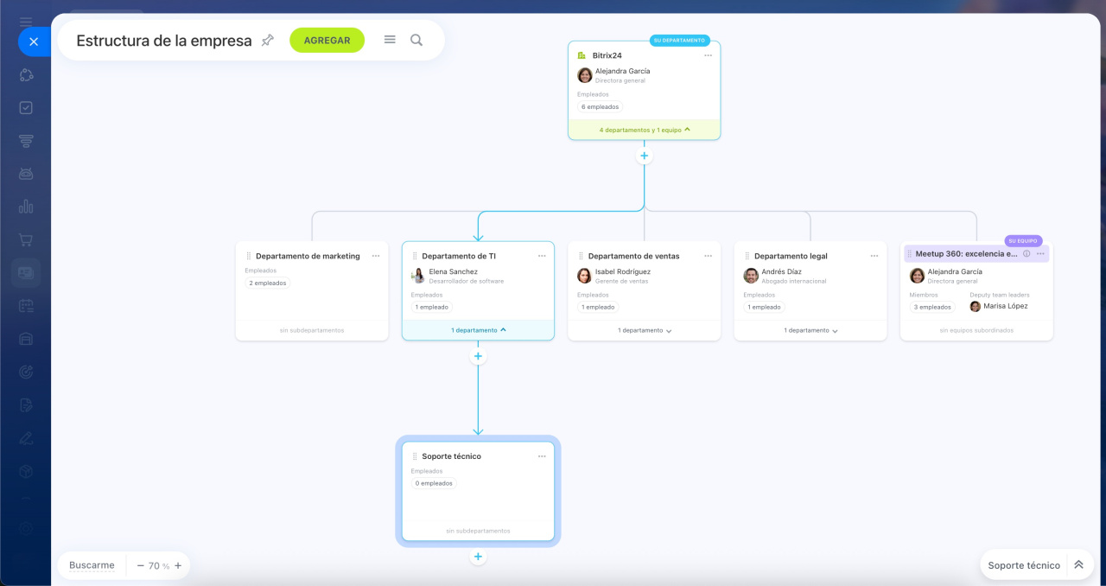Image resolution: width=1106 pixels, height=586 pixels.
Task: Click the 70 % zoom value
Action: tap(159, 566)
